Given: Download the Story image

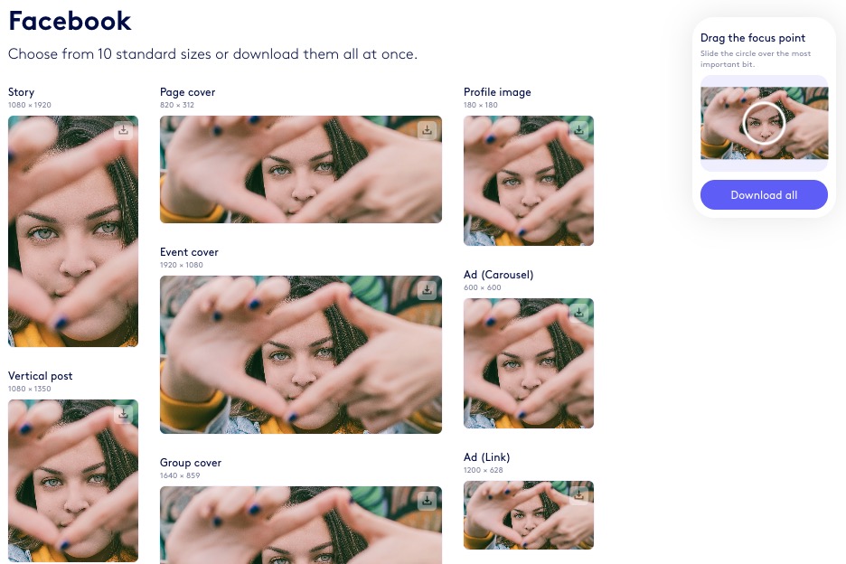Looking at the screenshot, I should tap(124, 131).
